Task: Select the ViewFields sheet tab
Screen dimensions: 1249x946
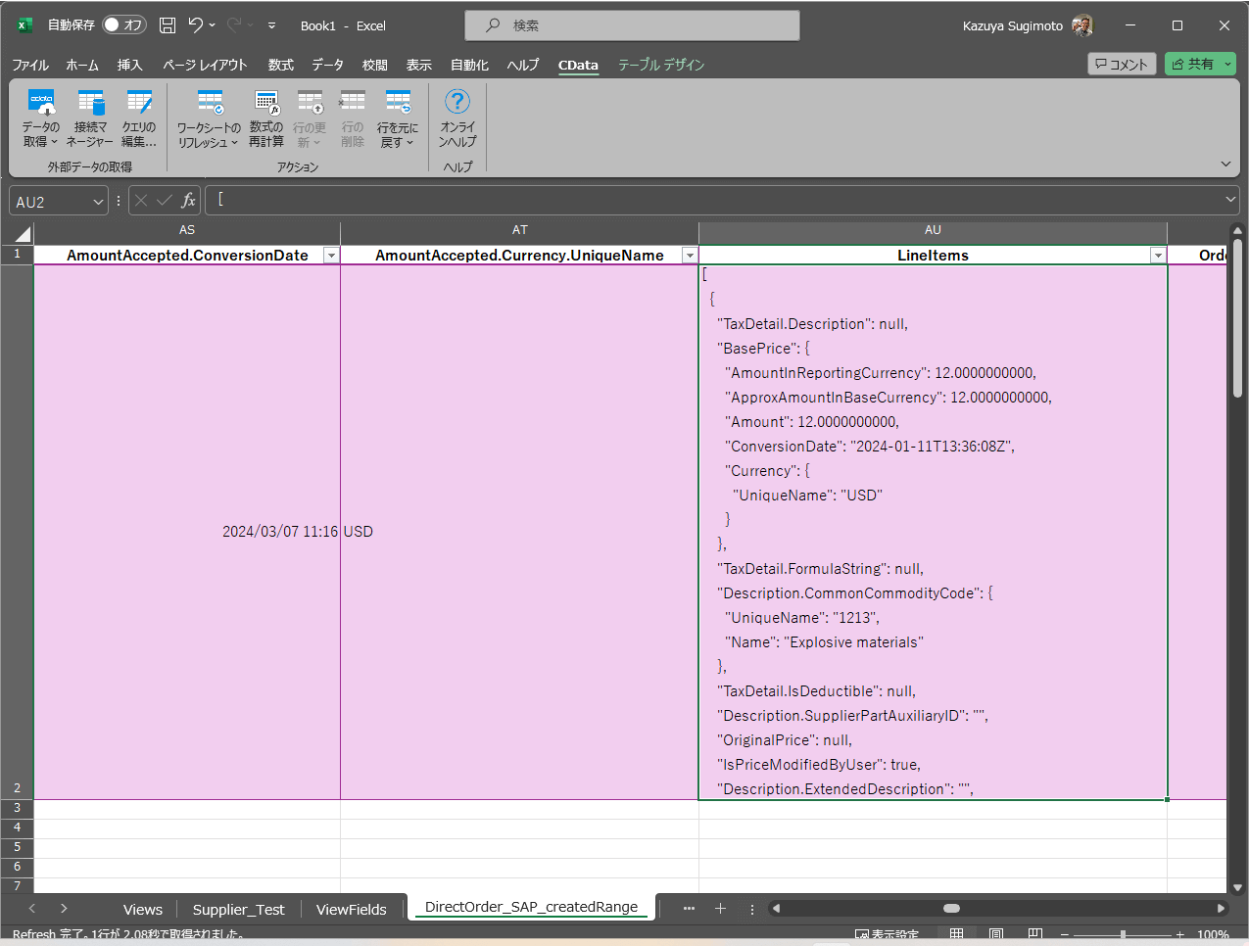Action: point(352,909)
